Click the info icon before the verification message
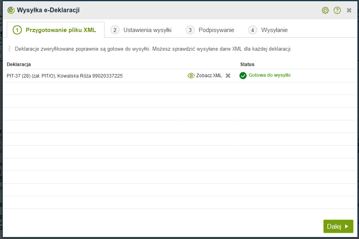The width and height of the screenshot is (359, 239). [x=9, y=49]
